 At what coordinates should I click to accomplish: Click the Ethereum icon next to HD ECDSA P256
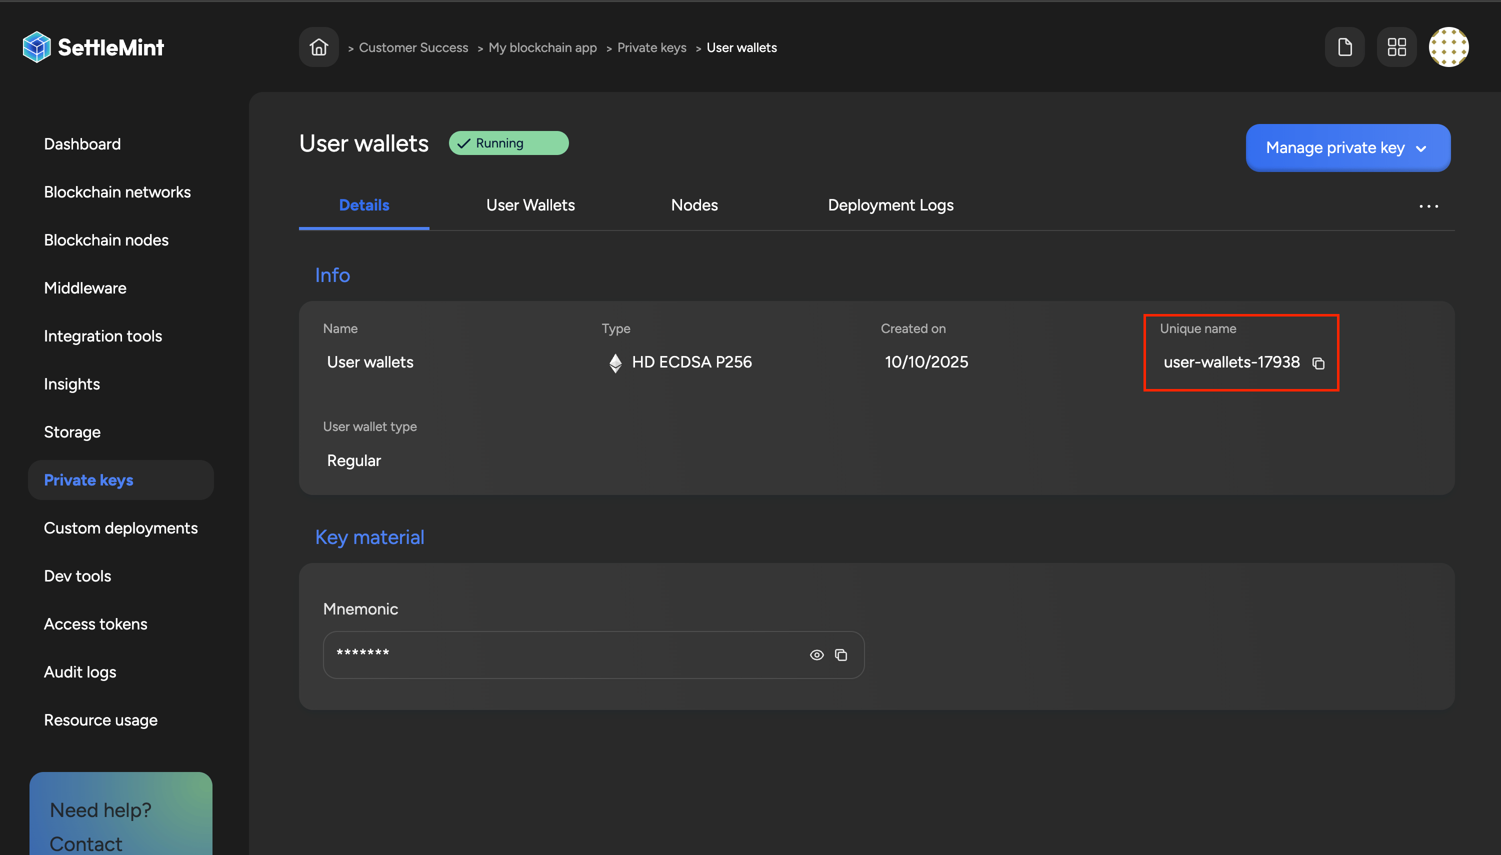[615, 362]
